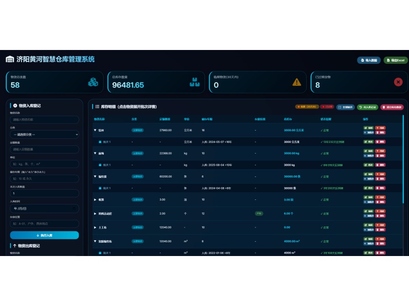Click the boxes icon in 总库存数量 card
Screen dimensions: 409x306
pos(195,82)
